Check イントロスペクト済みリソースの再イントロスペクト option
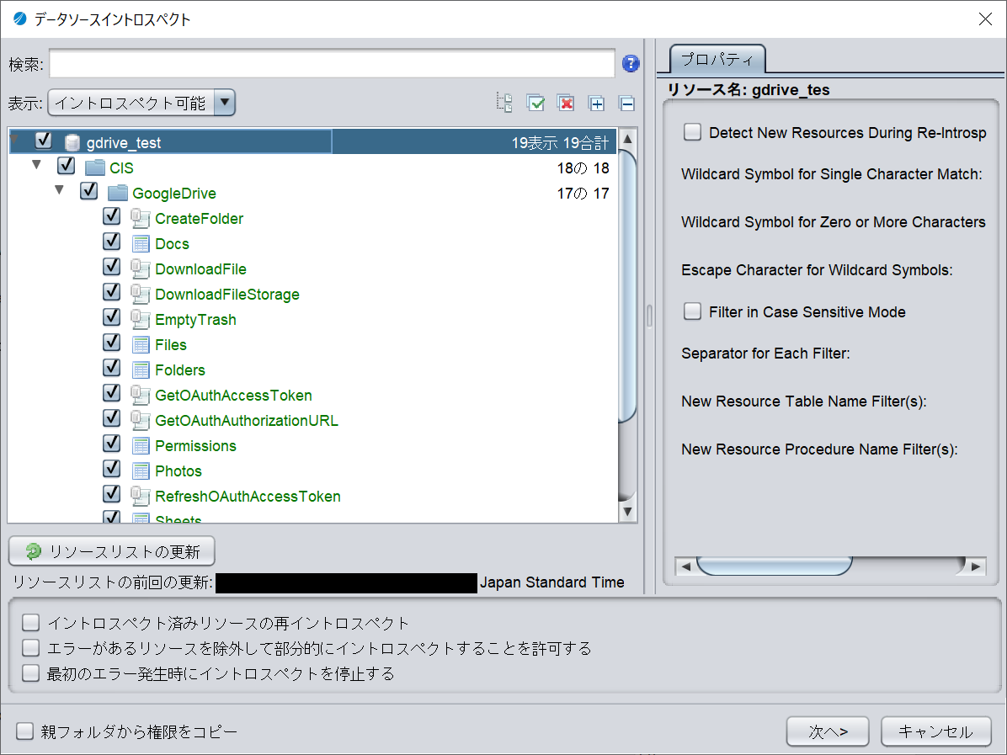This screenshot has height=755, width=1007. [x=31, y=623]
